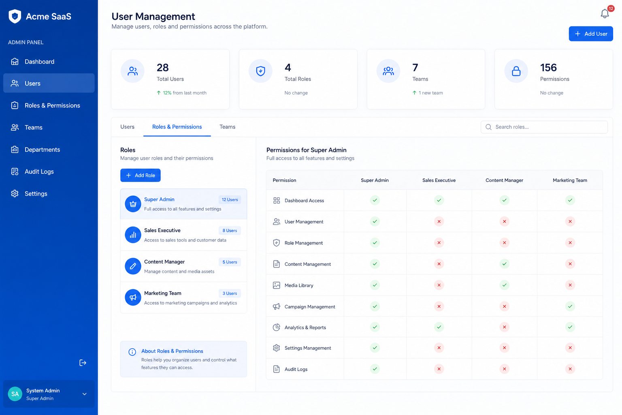The image size is (622, 415).
Task: Toggle Analytics & Reports for Content Manager
Action: (x=505, y=327)
